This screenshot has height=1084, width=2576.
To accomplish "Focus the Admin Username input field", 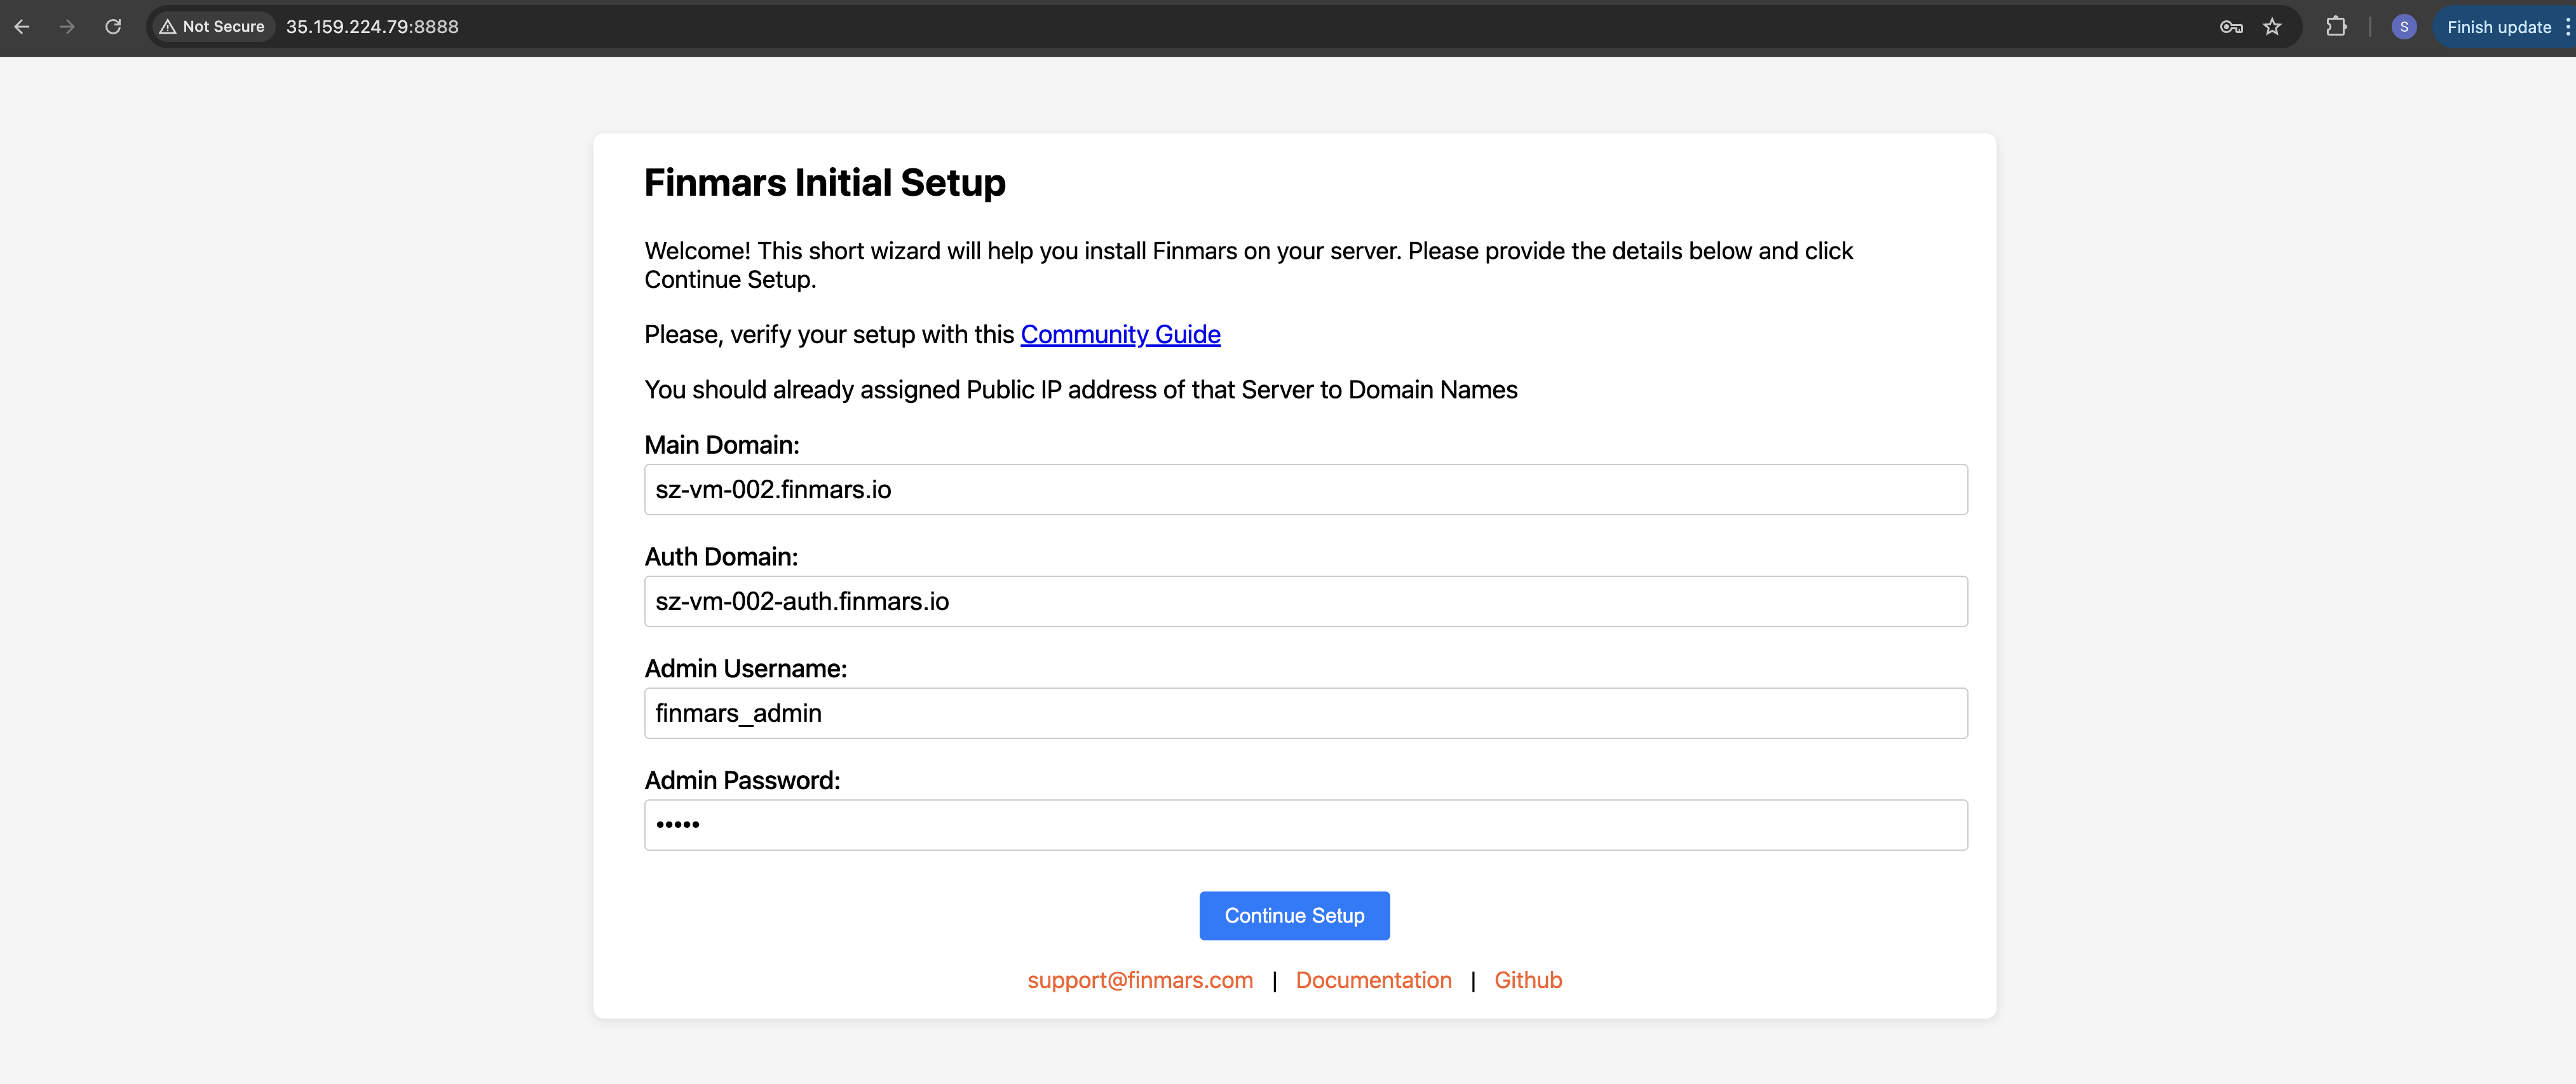I will pos(1306,713).
